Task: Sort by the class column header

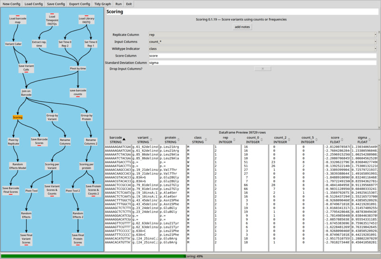Action: tap(200, 139)
